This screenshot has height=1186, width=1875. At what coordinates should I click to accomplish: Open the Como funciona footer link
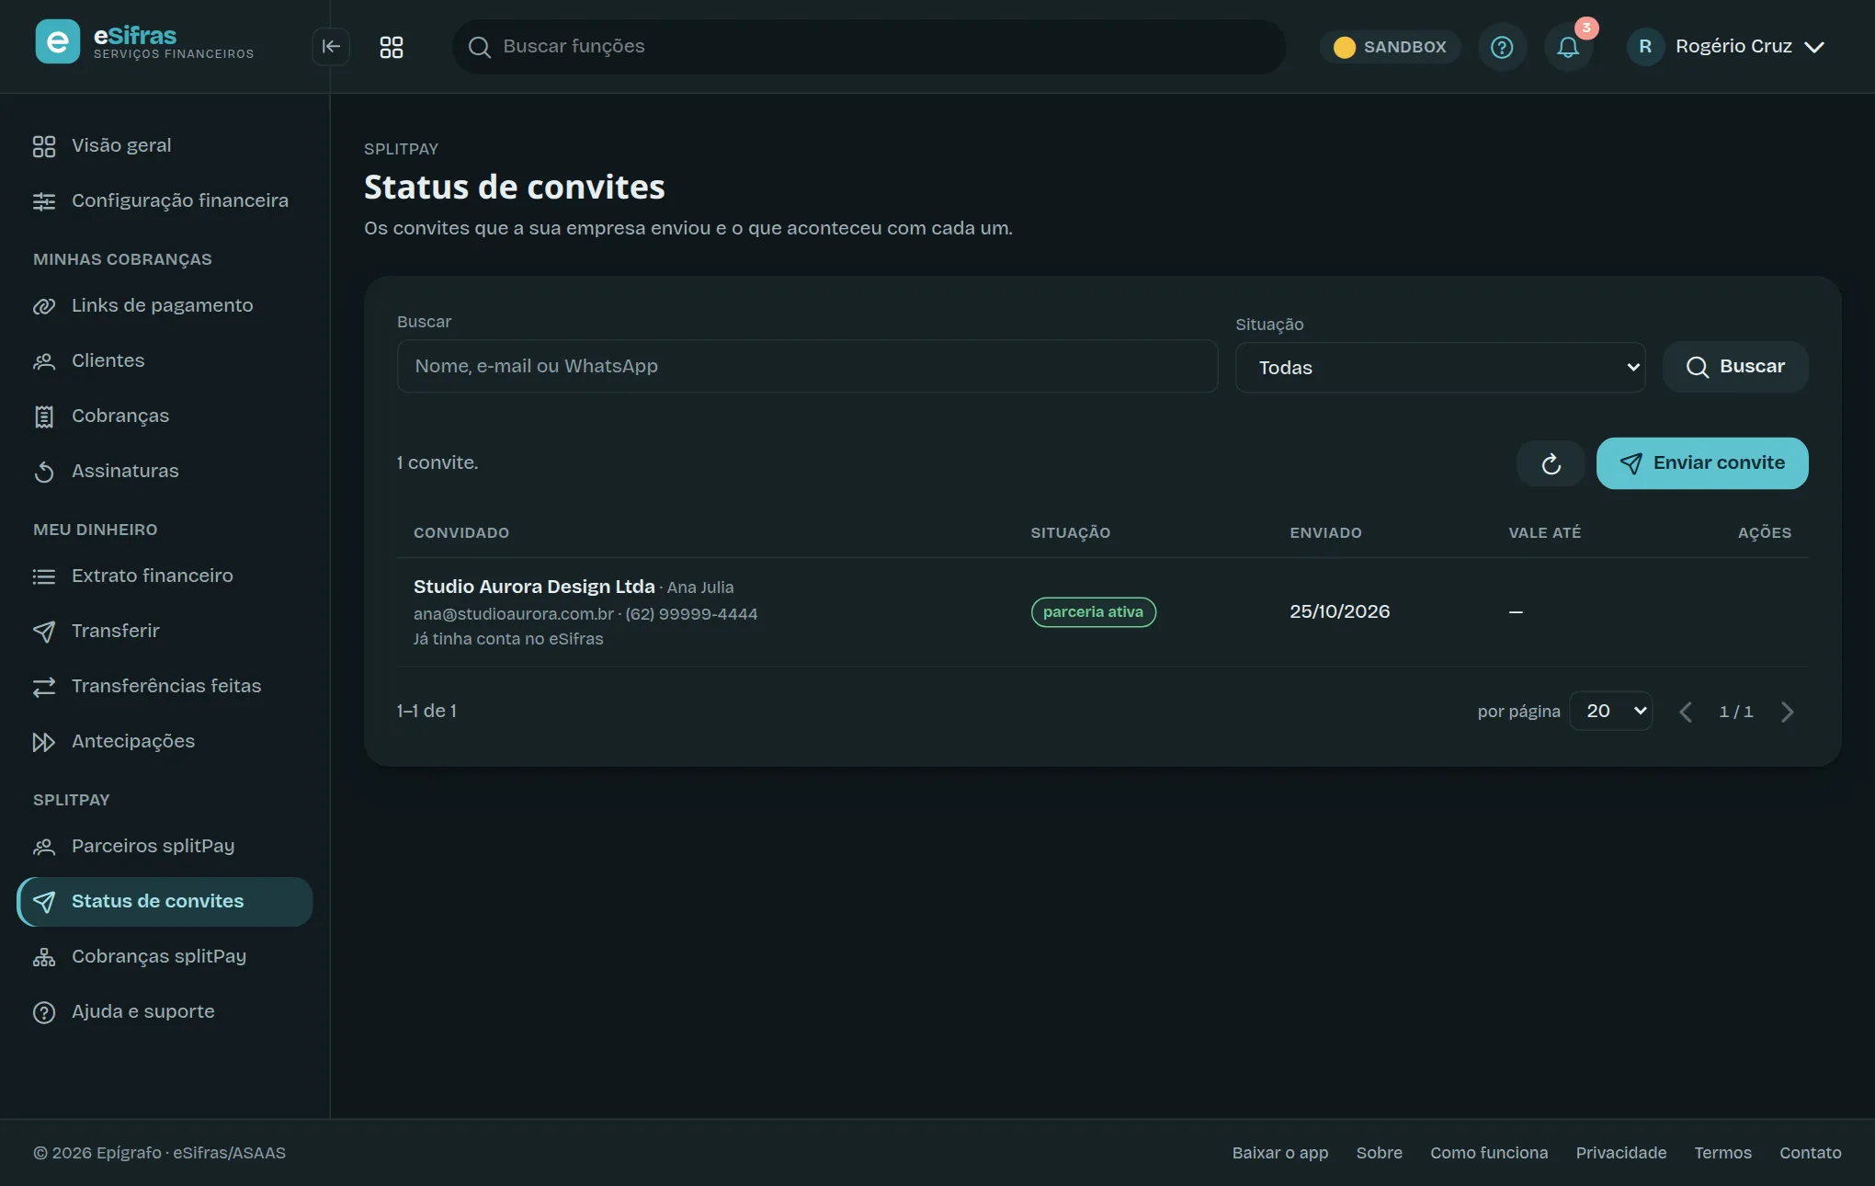pyautogui.click(x=1489, y=1153)
